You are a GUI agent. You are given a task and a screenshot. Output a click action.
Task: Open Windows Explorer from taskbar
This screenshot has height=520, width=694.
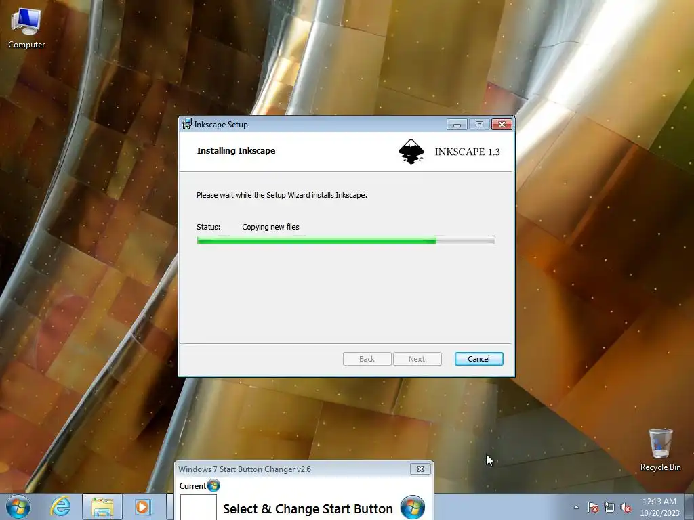(x=102, y=506)
